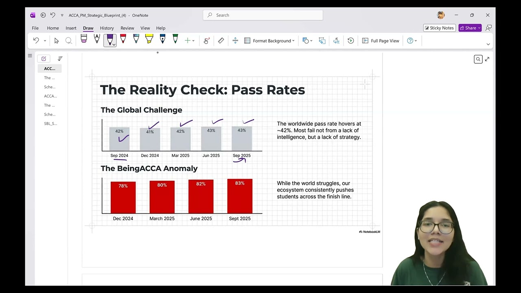Toggle Draw with Touch mode
The height and width of the screenshot is (293, 521).
tap(206, 41)
